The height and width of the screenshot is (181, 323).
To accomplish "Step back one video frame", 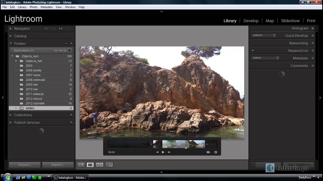I will point(157,152).
